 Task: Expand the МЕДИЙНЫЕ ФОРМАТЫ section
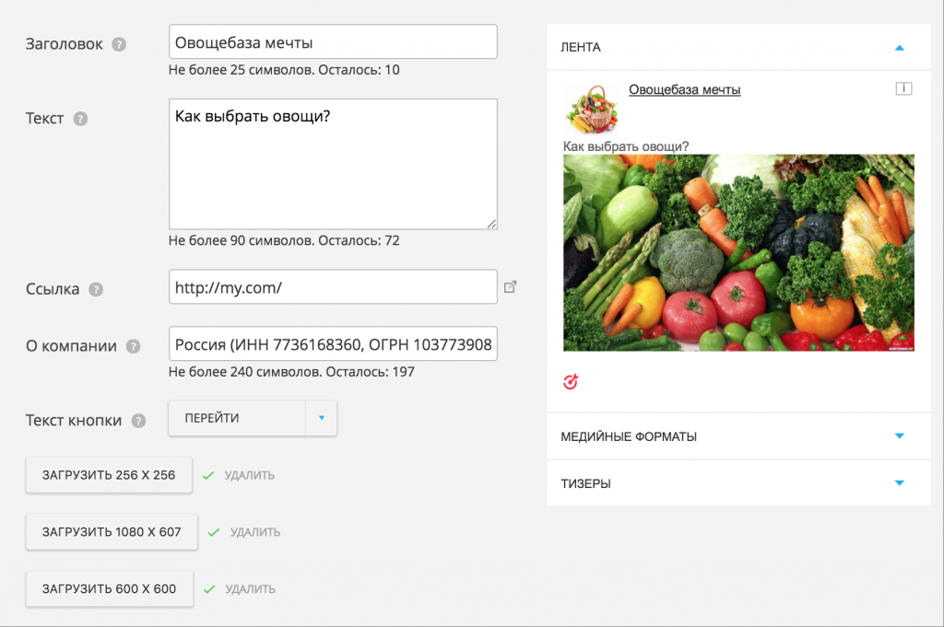900,436
